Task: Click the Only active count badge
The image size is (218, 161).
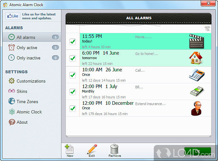Action: [x=56, y=48]
